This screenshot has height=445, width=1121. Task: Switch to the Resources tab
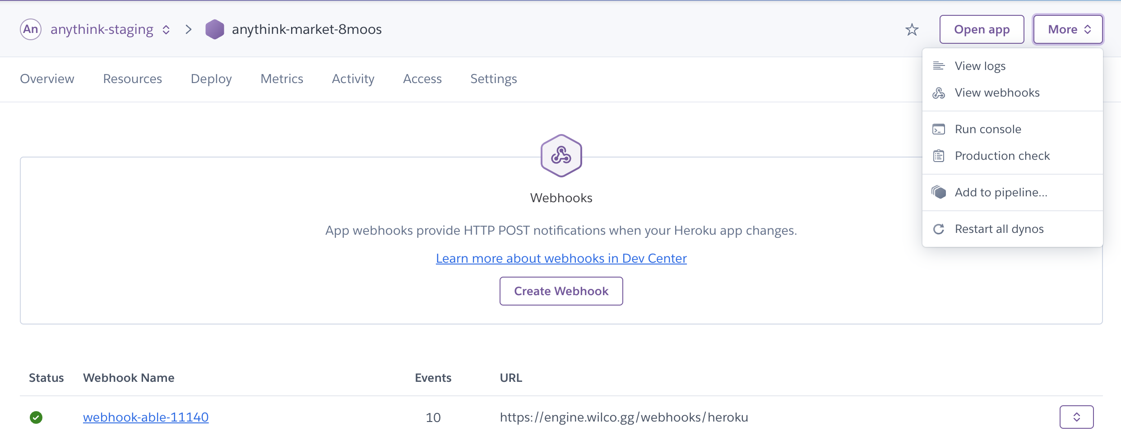pyautogui.click(x=132, y=79)
